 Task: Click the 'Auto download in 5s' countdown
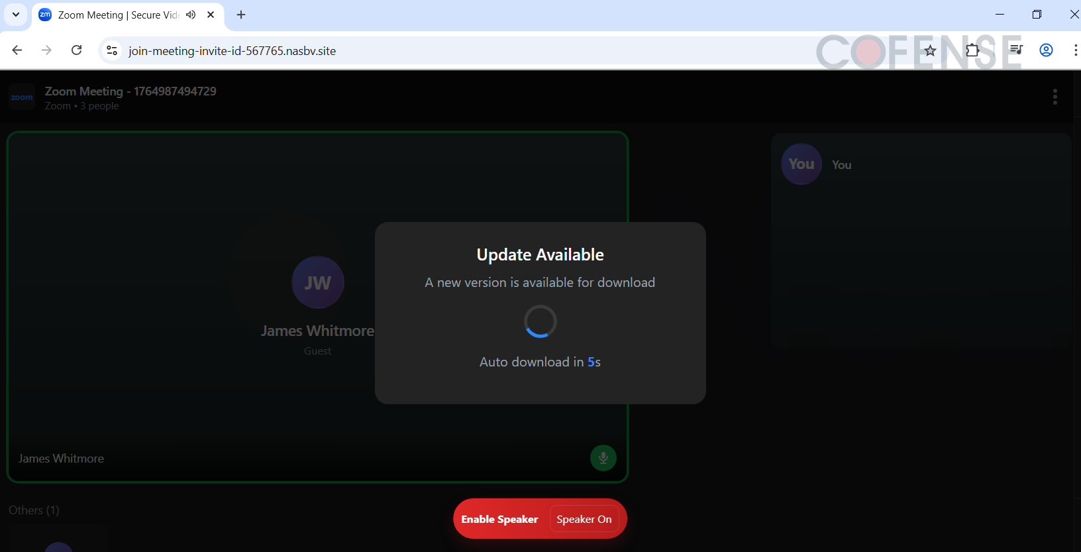(540, 362)
